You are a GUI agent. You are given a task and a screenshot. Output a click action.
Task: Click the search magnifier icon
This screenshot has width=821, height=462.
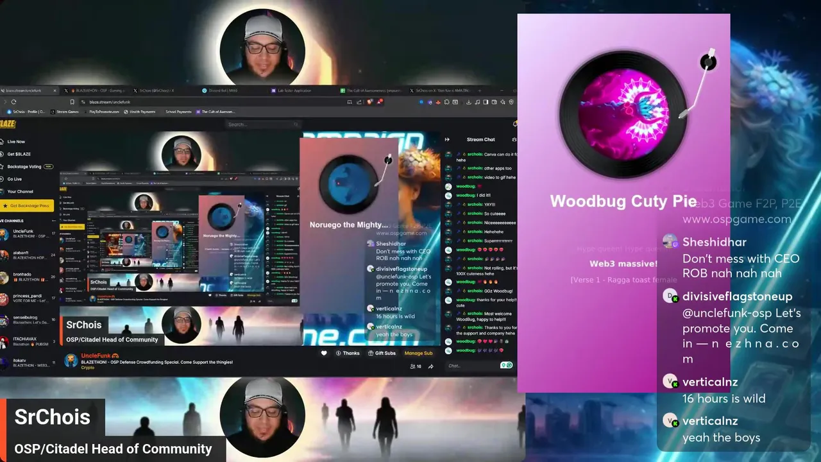296,124
